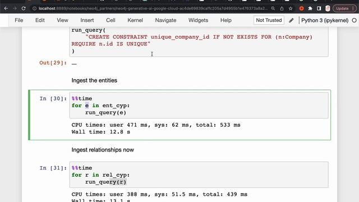Click the zoom magnifier icon in address bar
The image size is (359, 202).
(x=273, y=8)
